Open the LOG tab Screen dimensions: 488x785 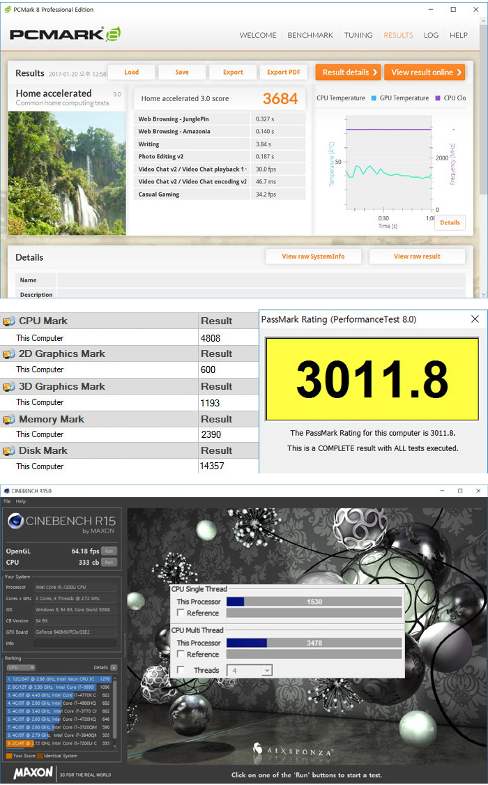coord(431,35)
